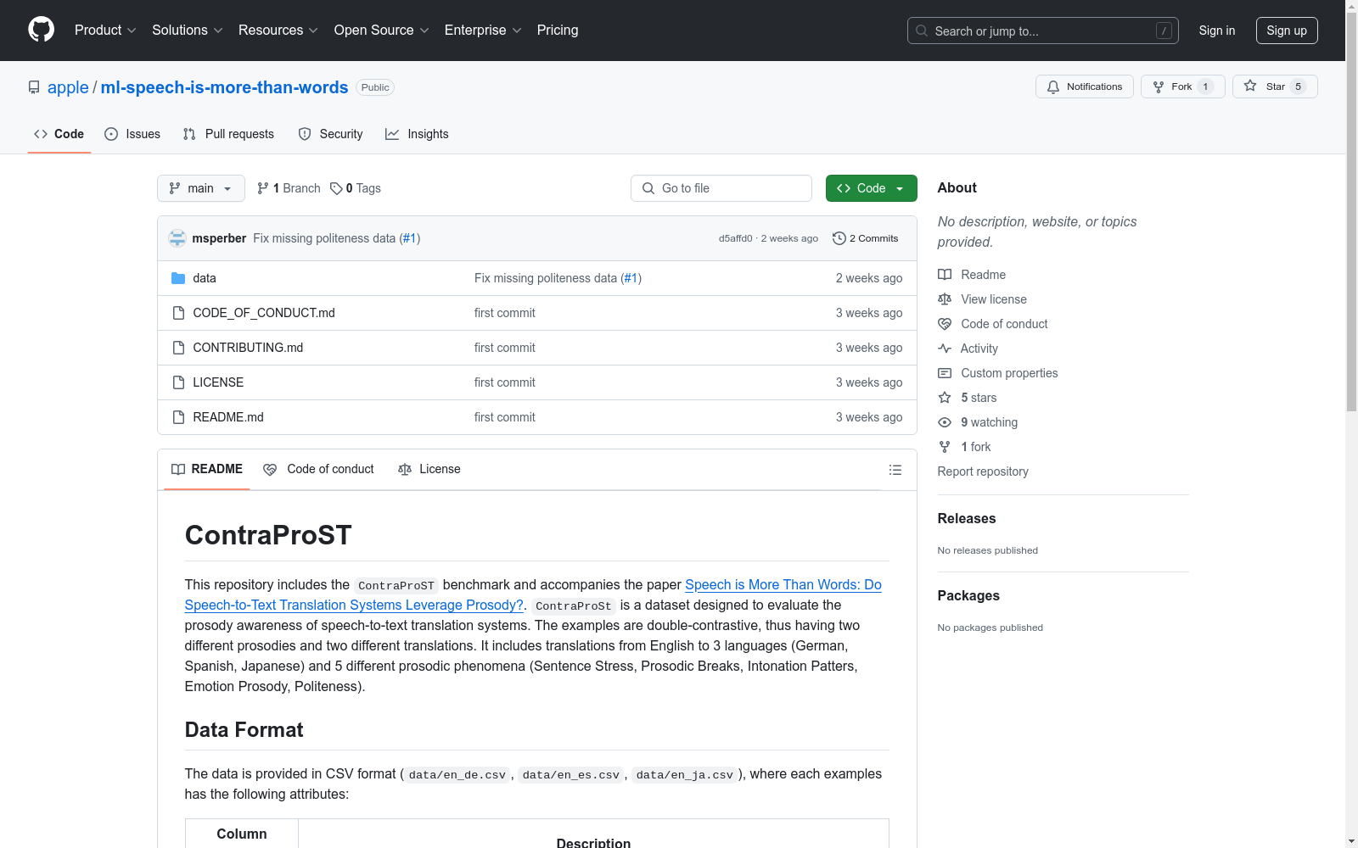1358x848 pixels.
Task: Select the README tab
Action: tap(207, 469)
